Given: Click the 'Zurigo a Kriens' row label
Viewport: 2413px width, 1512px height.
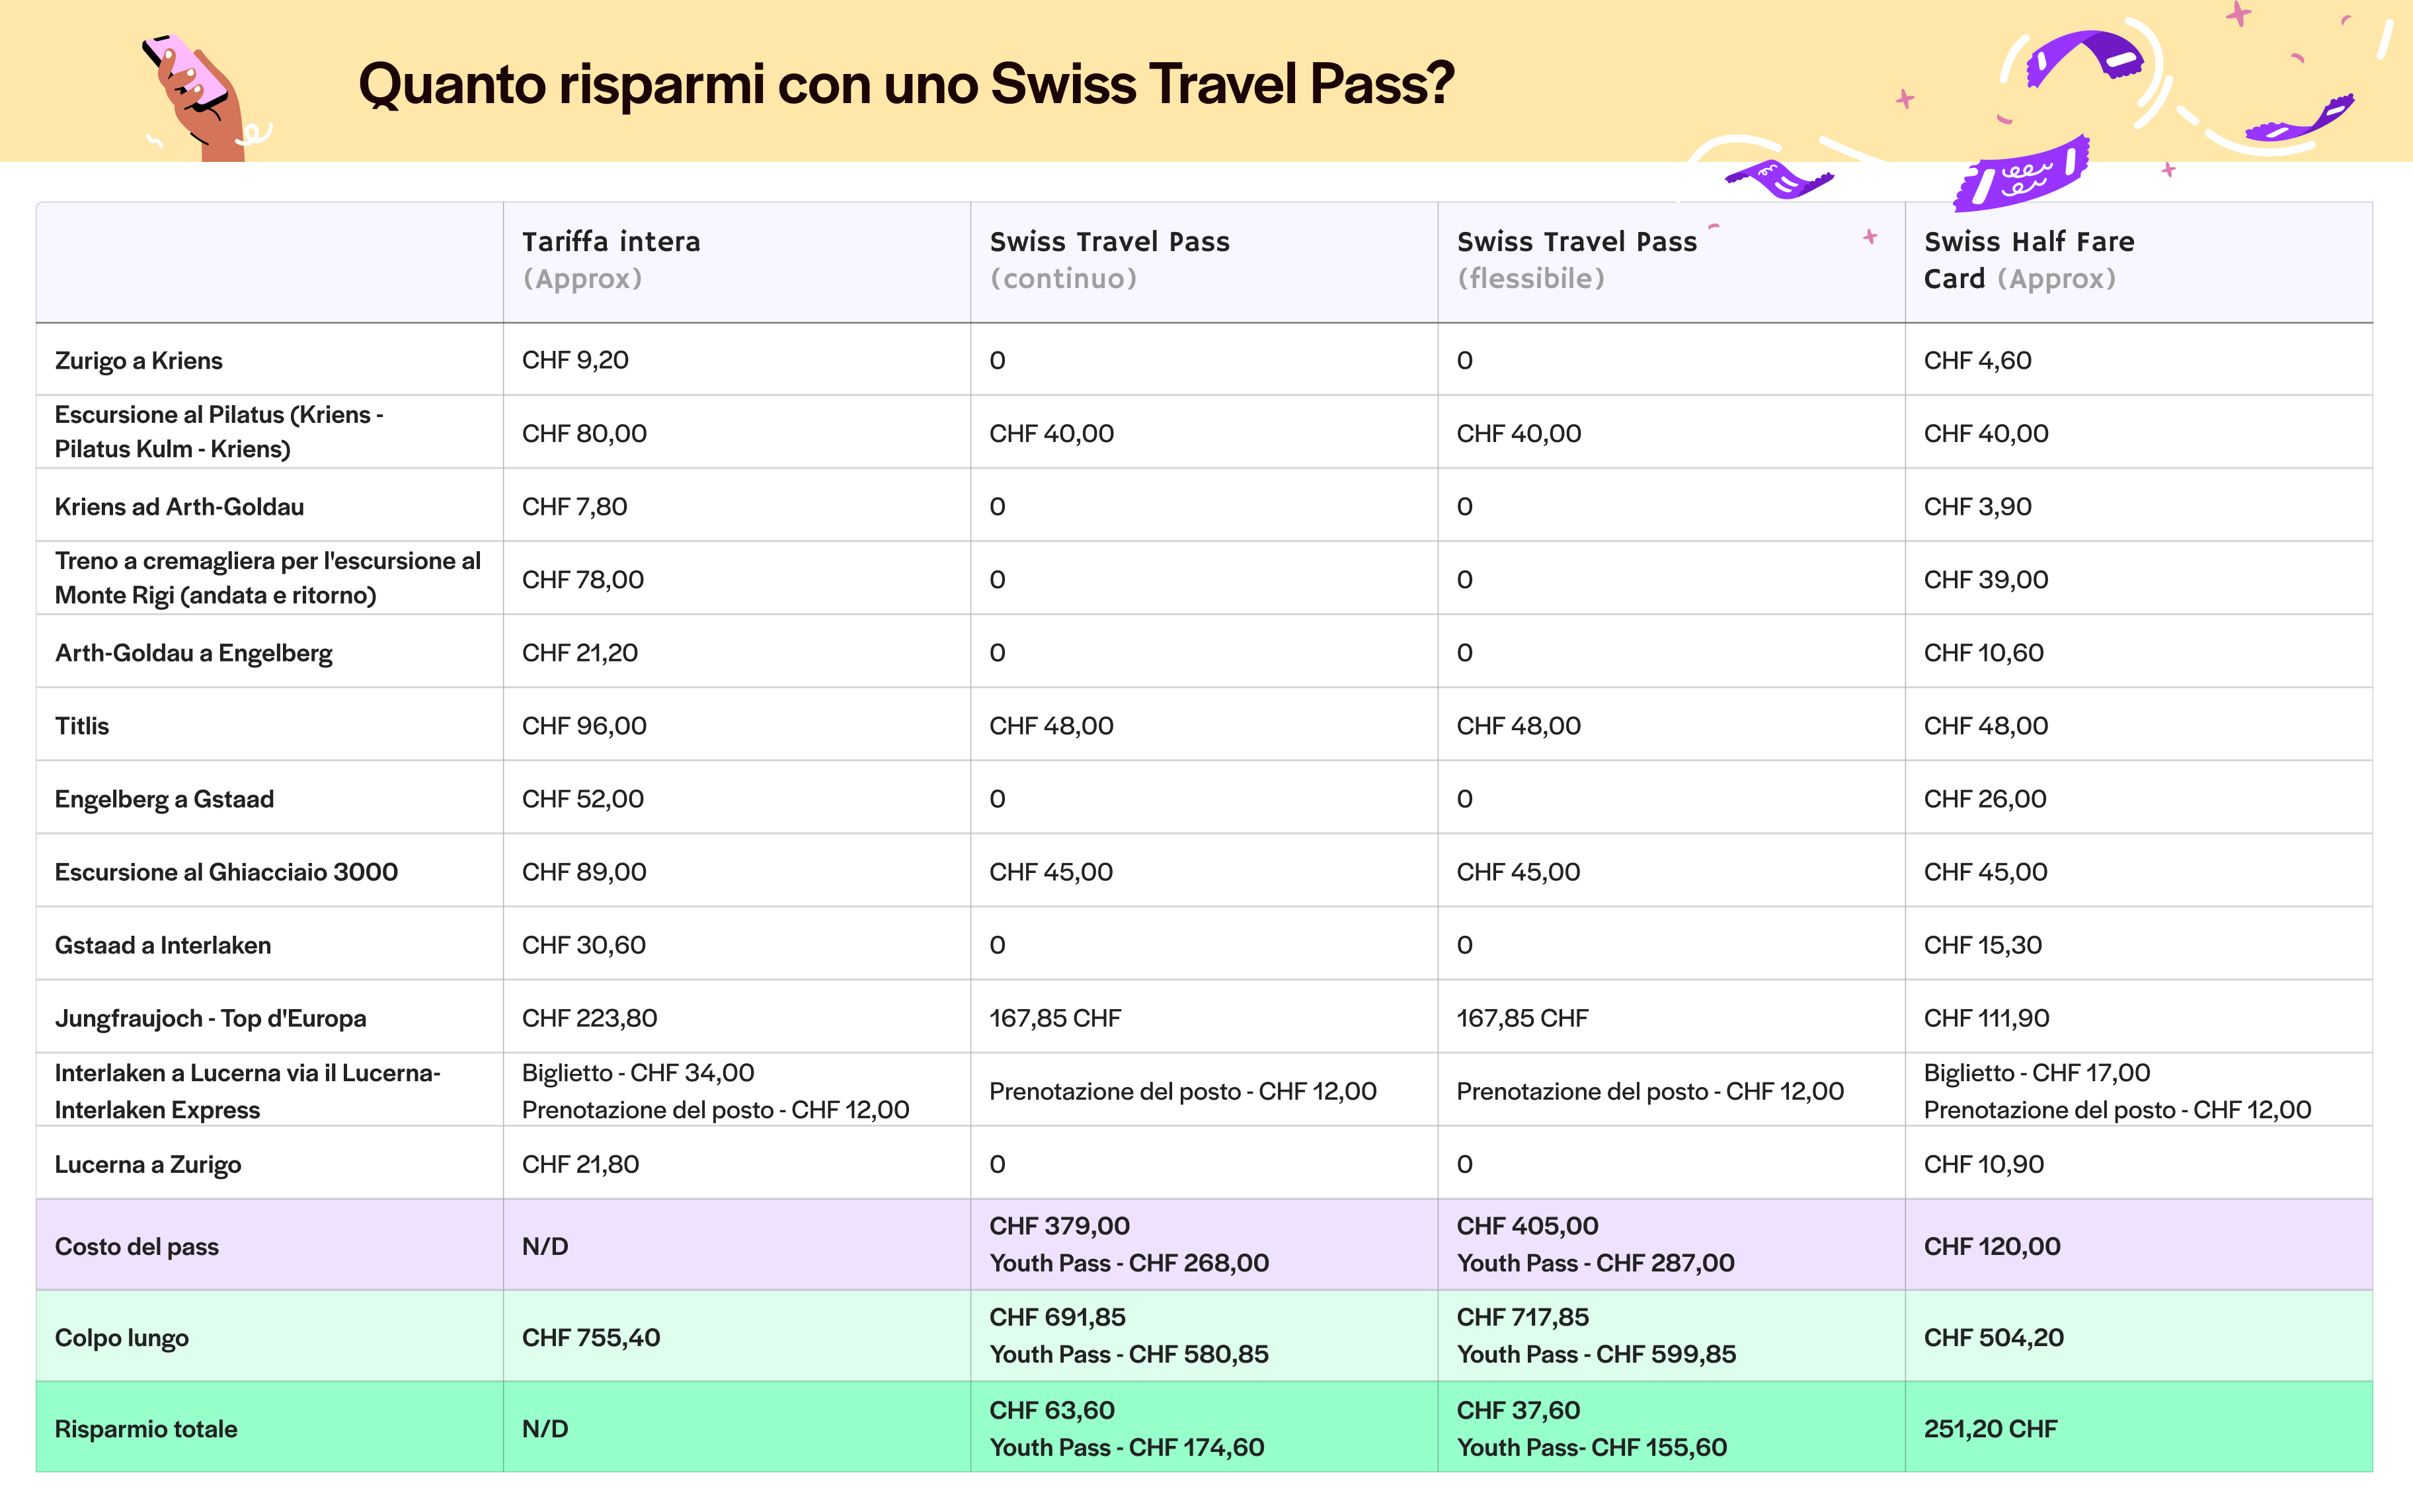Looking at the screenshot, I should coord(139,361).
